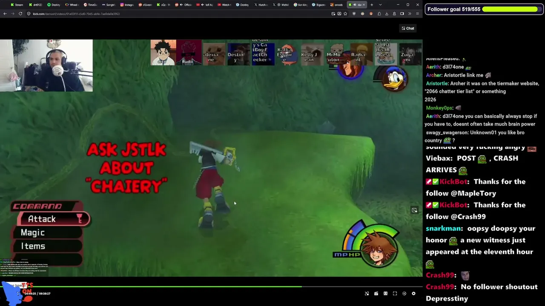Switch to the Songtrk tab

109,5
